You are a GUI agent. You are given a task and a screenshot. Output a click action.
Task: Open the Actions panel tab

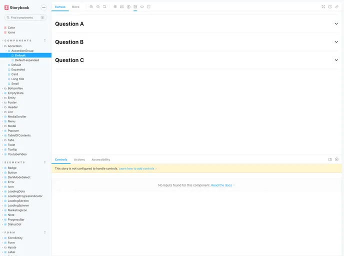(79, 159)
